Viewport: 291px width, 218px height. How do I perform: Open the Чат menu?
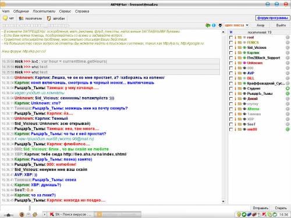[x=6, y=11]
